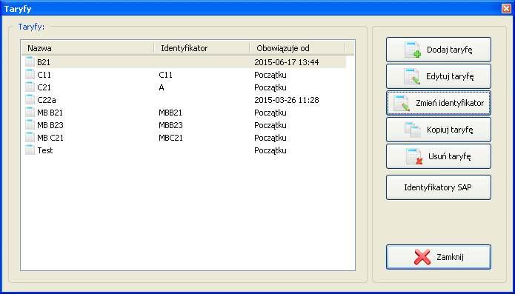Viewport: 515px width, 294px height.
Task: Open Edytuj taryfę
Action: (x=439, y=76)
